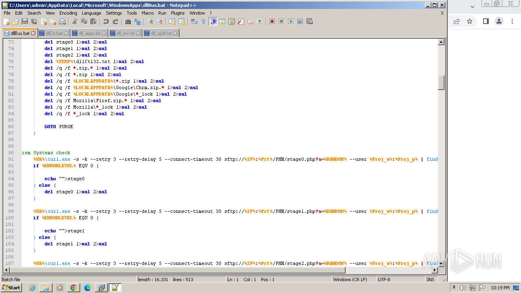
Task: Click the vertical scrollbar down arrow
Action: (441, 264)
